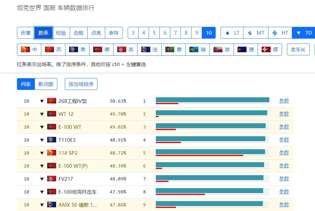The height and width of the screenshot is (211, 315).
Task: Open 参数 link for 268工程IV型
Action: click(284, 101)
